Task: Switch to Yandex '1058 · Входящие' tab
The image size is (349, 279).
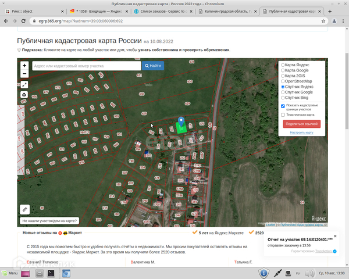Action: coord(99,12)
